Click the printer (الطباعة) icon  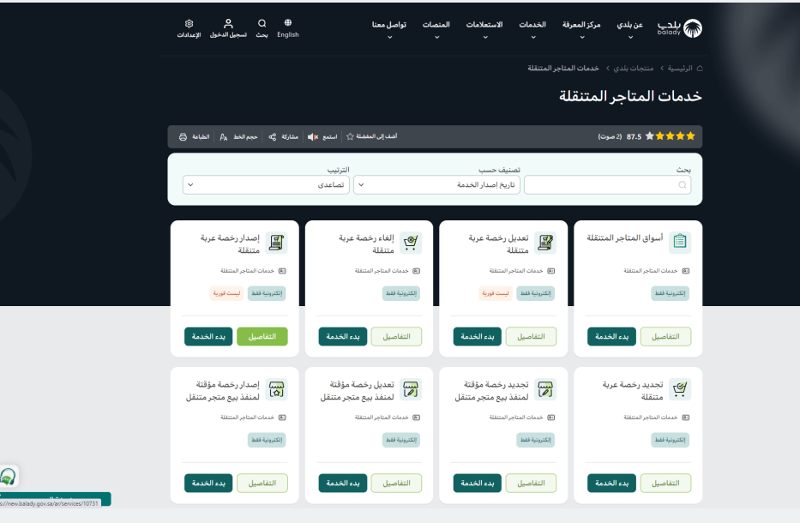(183, 136)
